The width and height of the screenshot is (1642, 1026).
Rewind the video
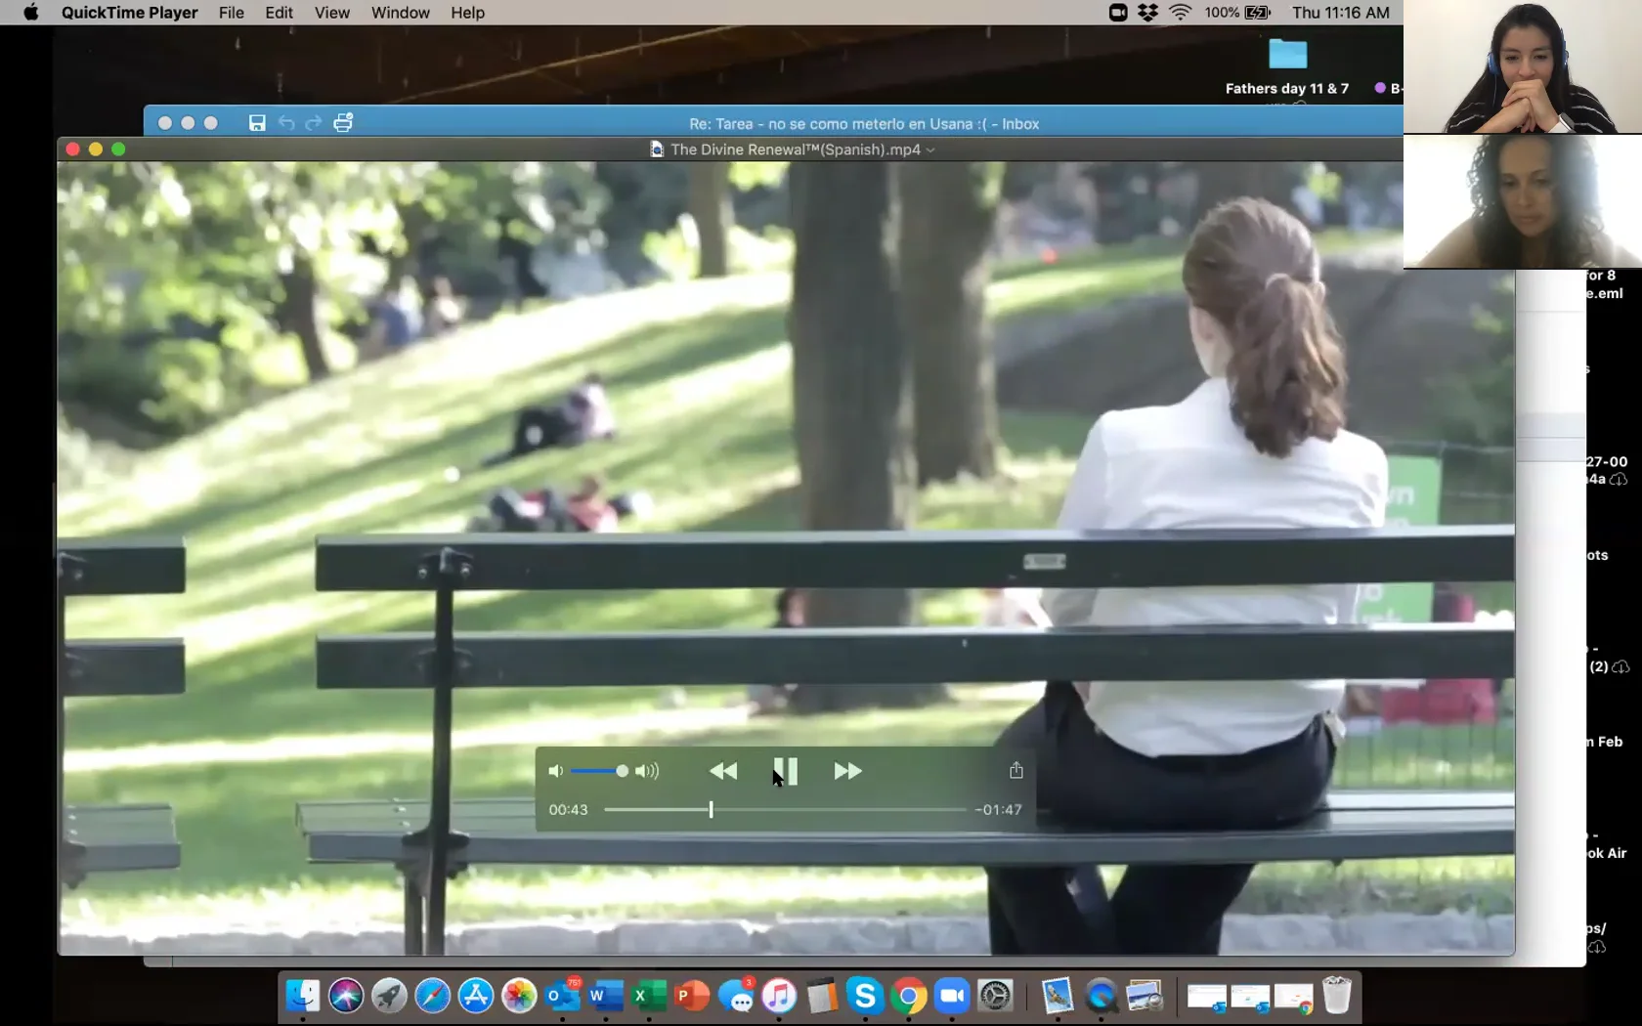[723, 771]
